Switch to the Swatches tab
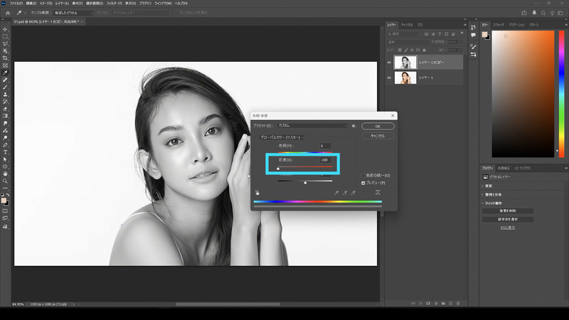This screenshot has height=320, width=569. pos(499,25)
